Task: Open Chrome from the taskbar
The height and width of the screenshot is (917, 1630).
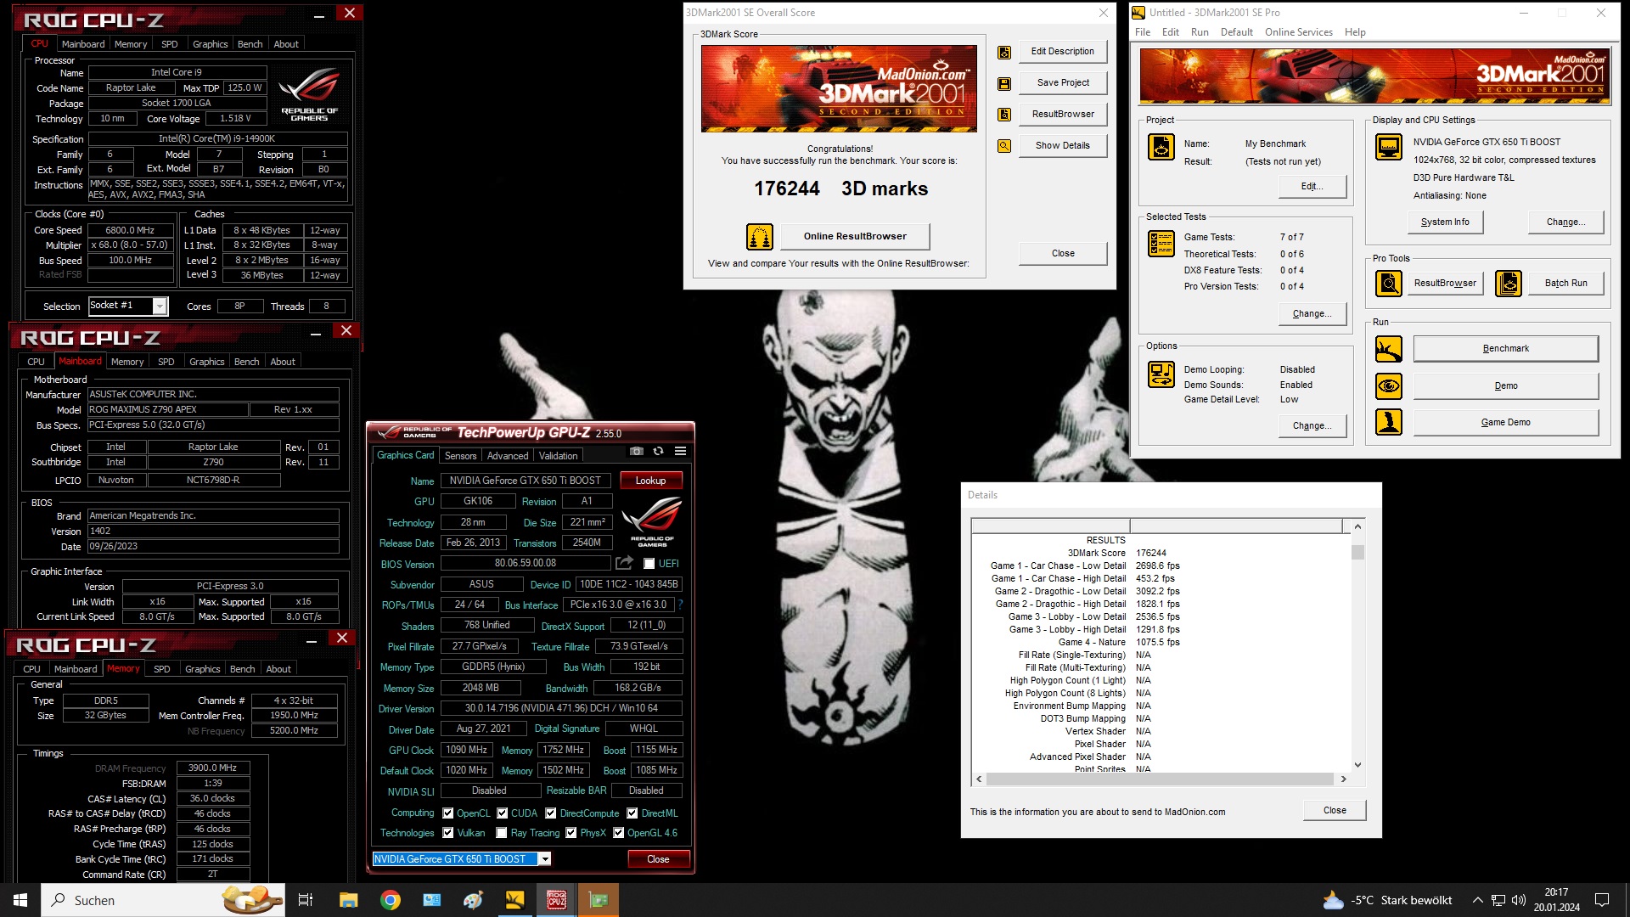Action: coord(391,900)
